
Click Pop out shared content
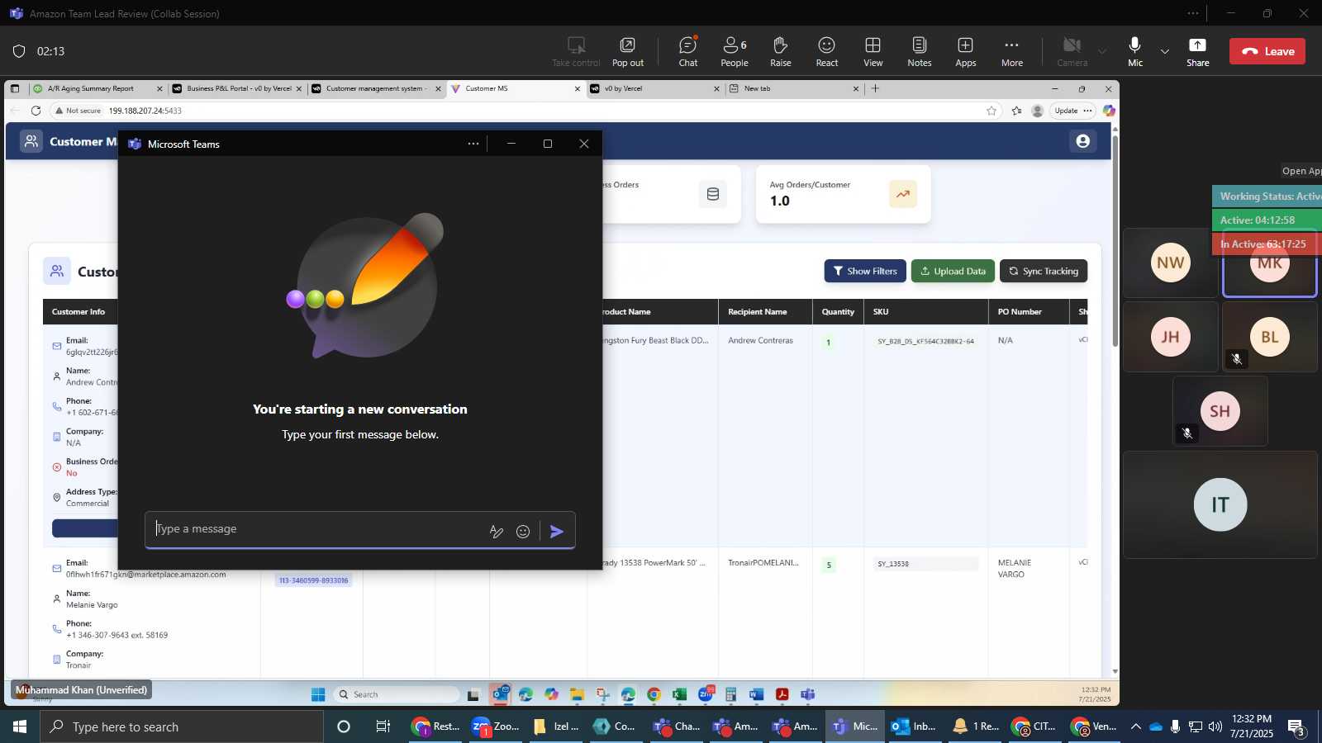tap(627, 51)
